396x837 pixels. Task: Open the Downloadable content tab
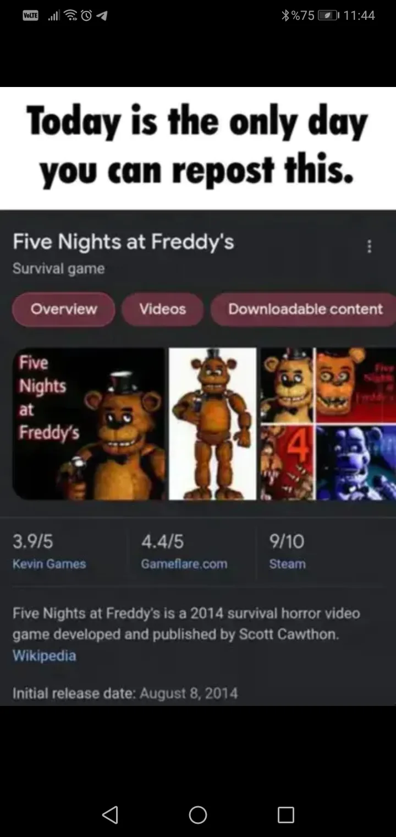304,309
